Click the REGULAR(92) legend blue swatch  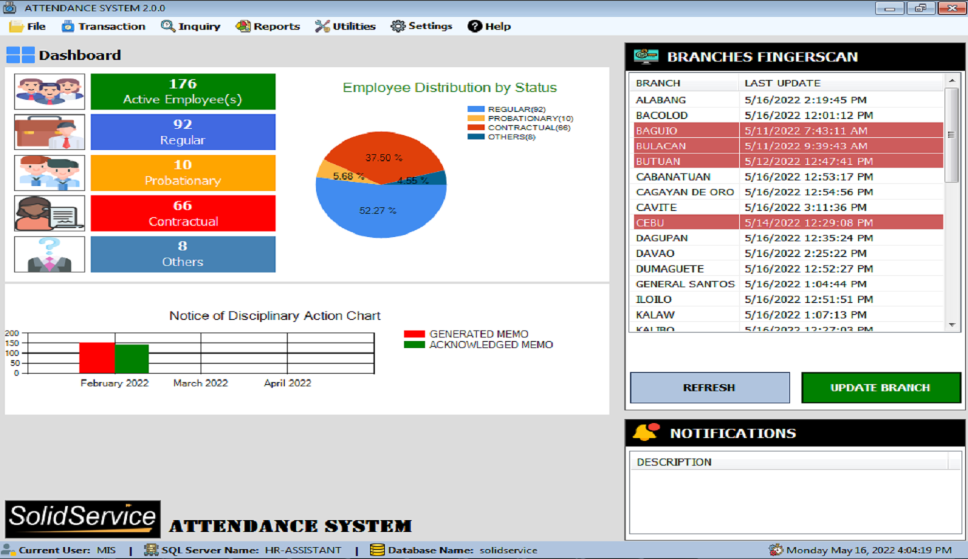pyautogui.click(x=476, y=110)
